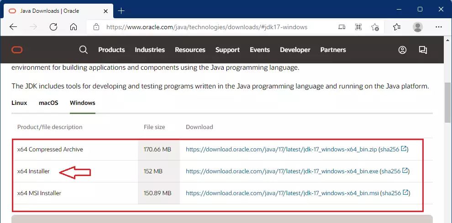Select the Windows tab
This screenshot has height=223, width=452.
[x=83, y=103]
